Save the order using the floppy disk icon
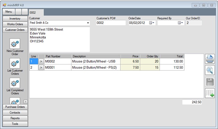218x129 pixels. click(210, 82)
